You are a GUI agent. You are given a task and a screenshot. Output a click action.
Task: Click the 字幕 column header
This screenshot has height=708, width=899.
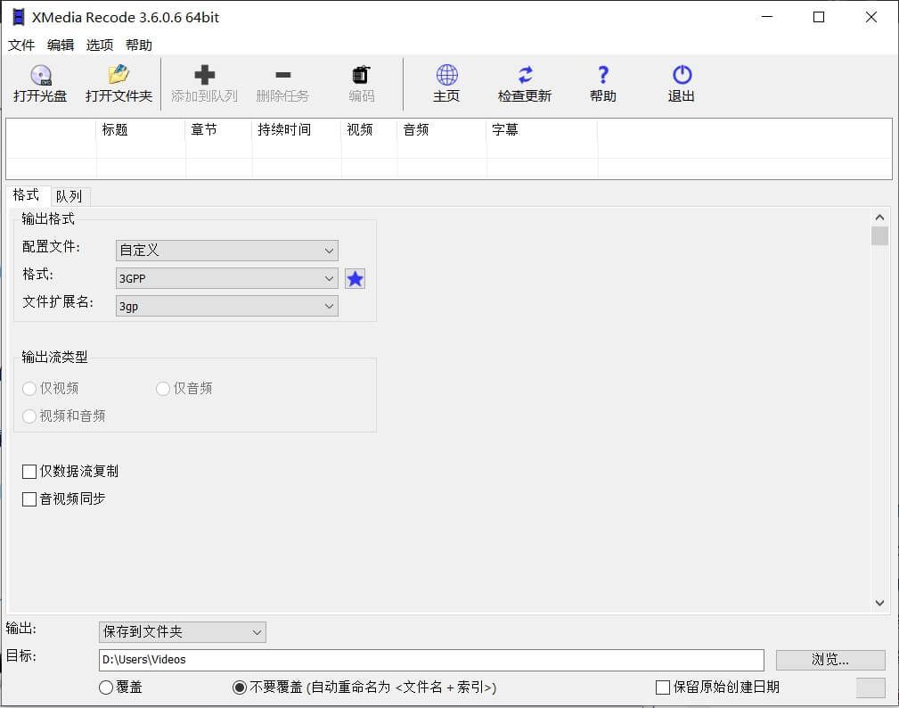point(542,130)
